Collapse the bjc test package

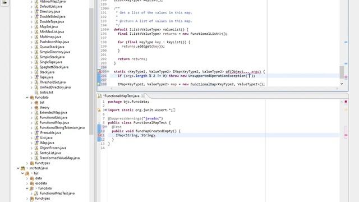22,173
